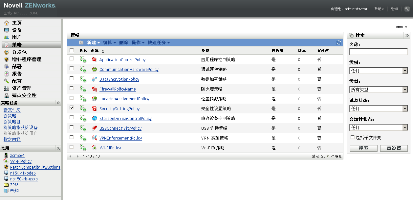
Task: Click the previous page arrow in pager
Action: click(x=70, y=156)
